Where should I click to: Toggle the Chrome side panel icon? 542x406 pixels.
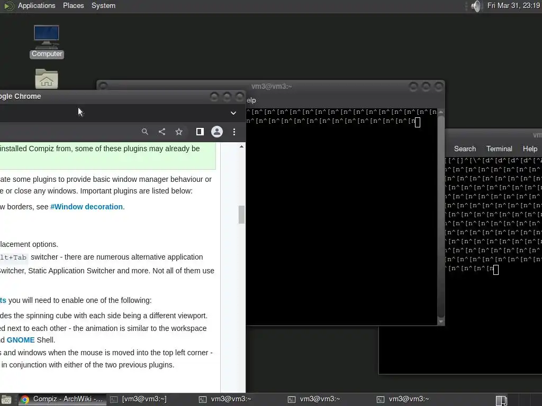[200, 132]
